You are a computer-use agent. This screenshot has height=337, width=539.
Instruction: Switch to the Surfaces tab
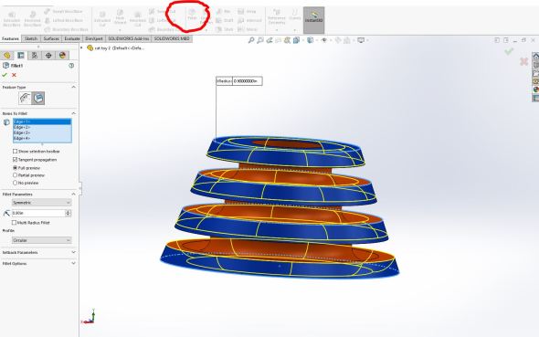[x=51, y=39]
